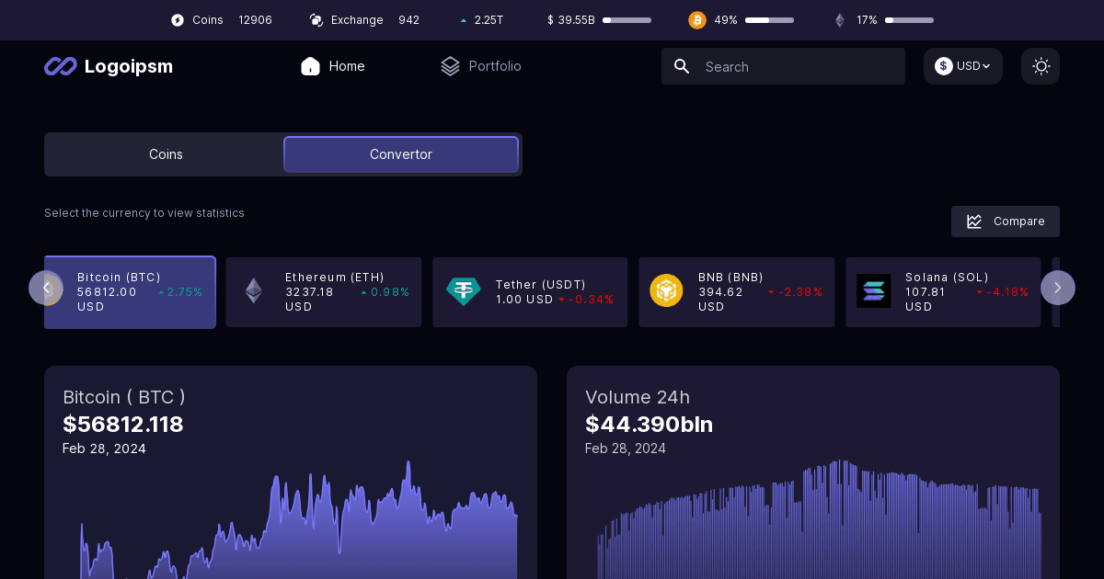1104x579 pixels.
Task: Click the $56812.118 Bitcoin price heading
Action: pyautogui.click(x=123, y=425)
